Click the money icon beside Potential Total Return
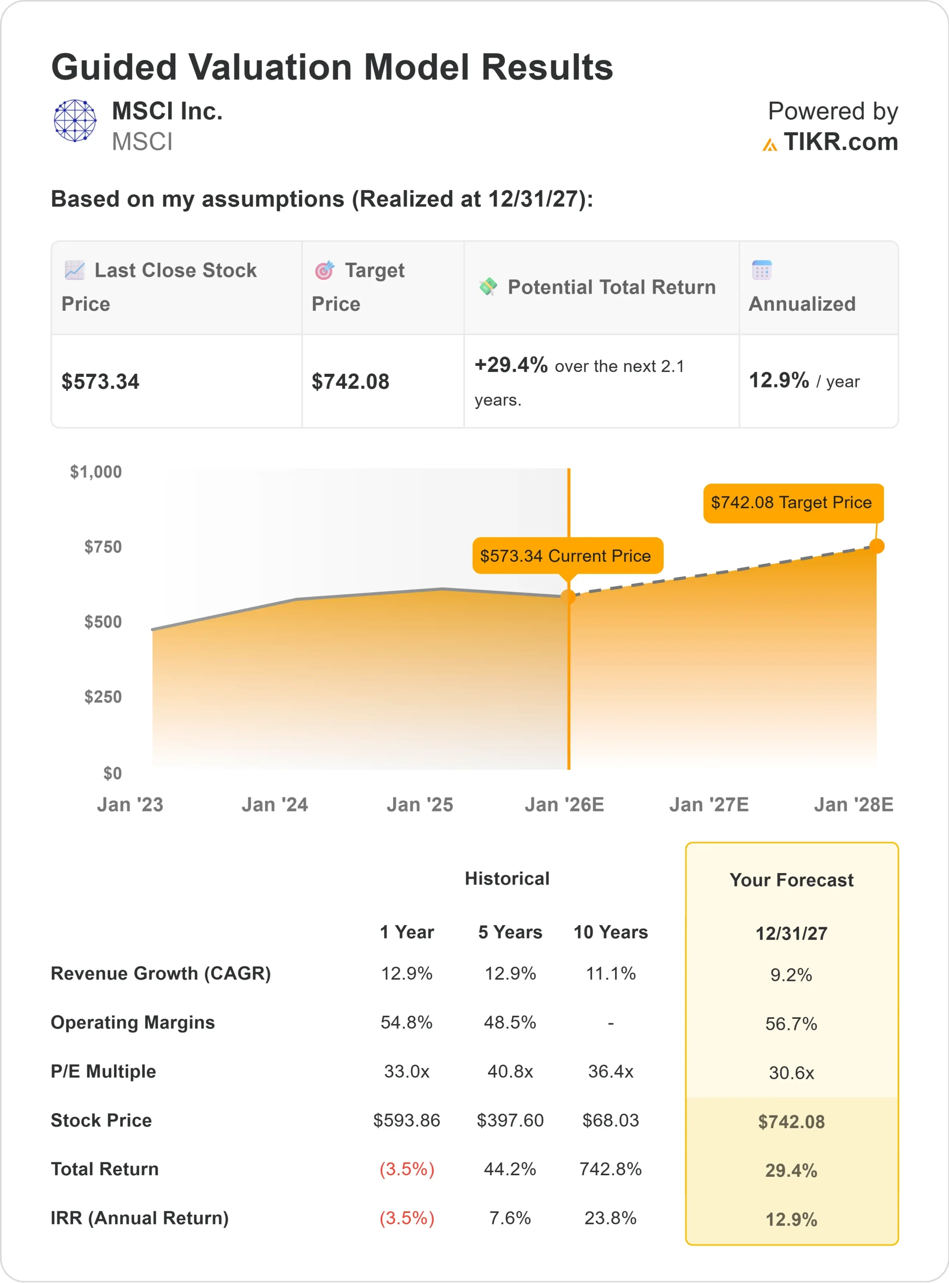The width and height of the screenshot is (949, 1283). click(x=488, y=286)
